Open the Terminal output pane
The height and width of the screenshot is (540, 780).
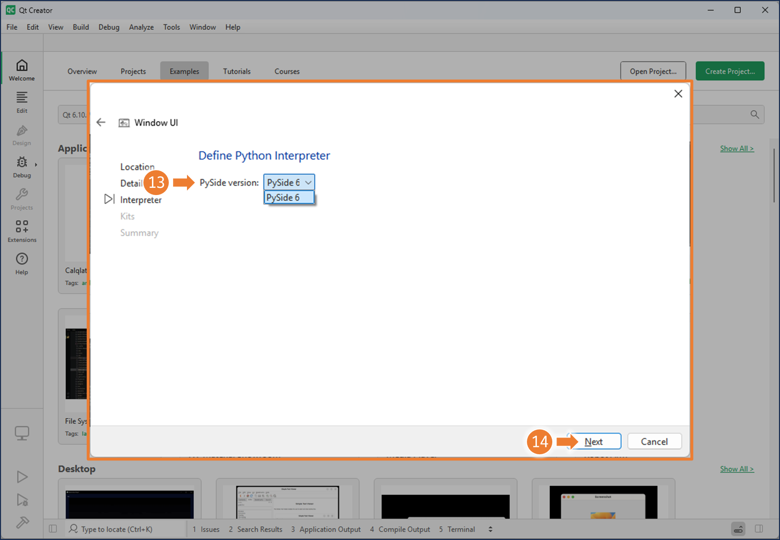(457, 529)
